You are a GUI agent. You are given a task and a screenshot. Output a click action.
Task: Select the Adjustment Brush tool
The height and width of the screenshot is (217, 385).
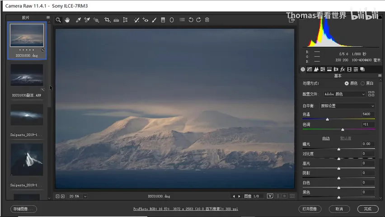(154, 20)
